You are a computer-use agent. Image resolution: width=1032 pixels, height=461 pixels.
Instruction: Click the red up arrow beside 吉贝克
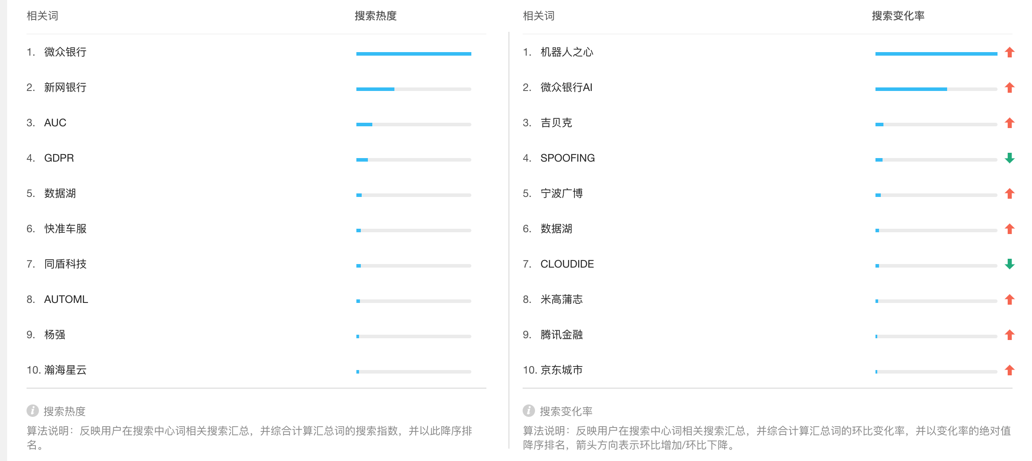click(x=1009, y=123)
